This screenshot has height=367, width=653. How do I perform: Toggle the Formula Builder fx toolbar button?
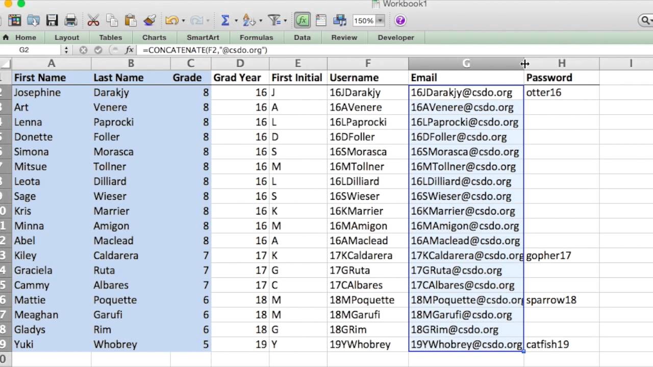click(303, 20)
